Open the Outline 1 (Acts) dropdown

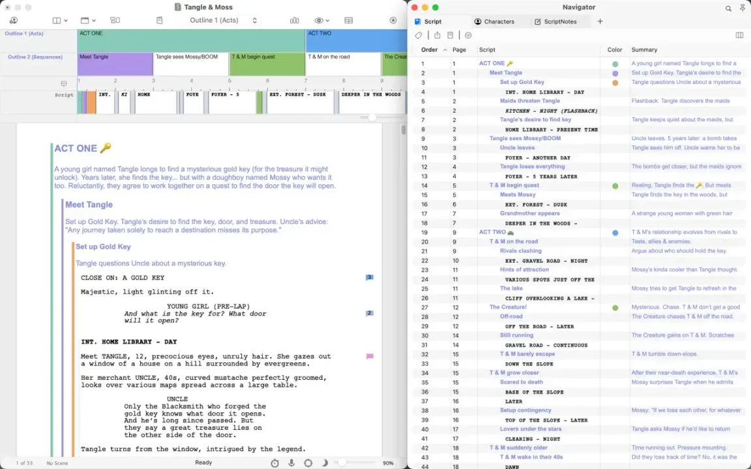pyautogui.click(x=223, y=21)
